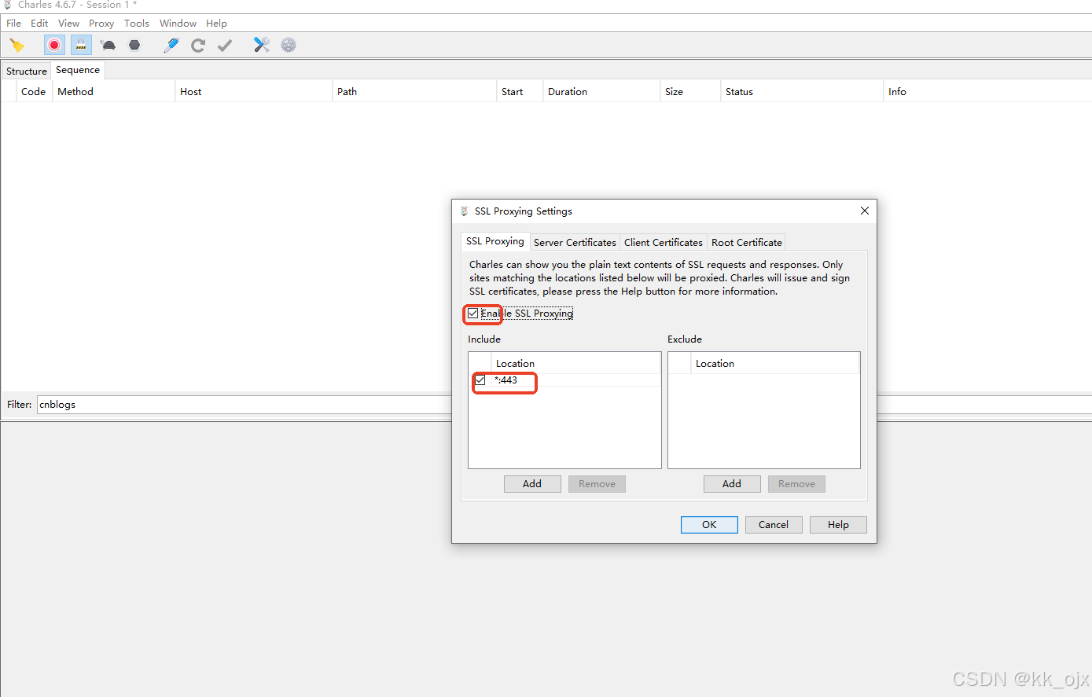
Task: Confirm the dialog with OK
Action: tap(709, 525)
